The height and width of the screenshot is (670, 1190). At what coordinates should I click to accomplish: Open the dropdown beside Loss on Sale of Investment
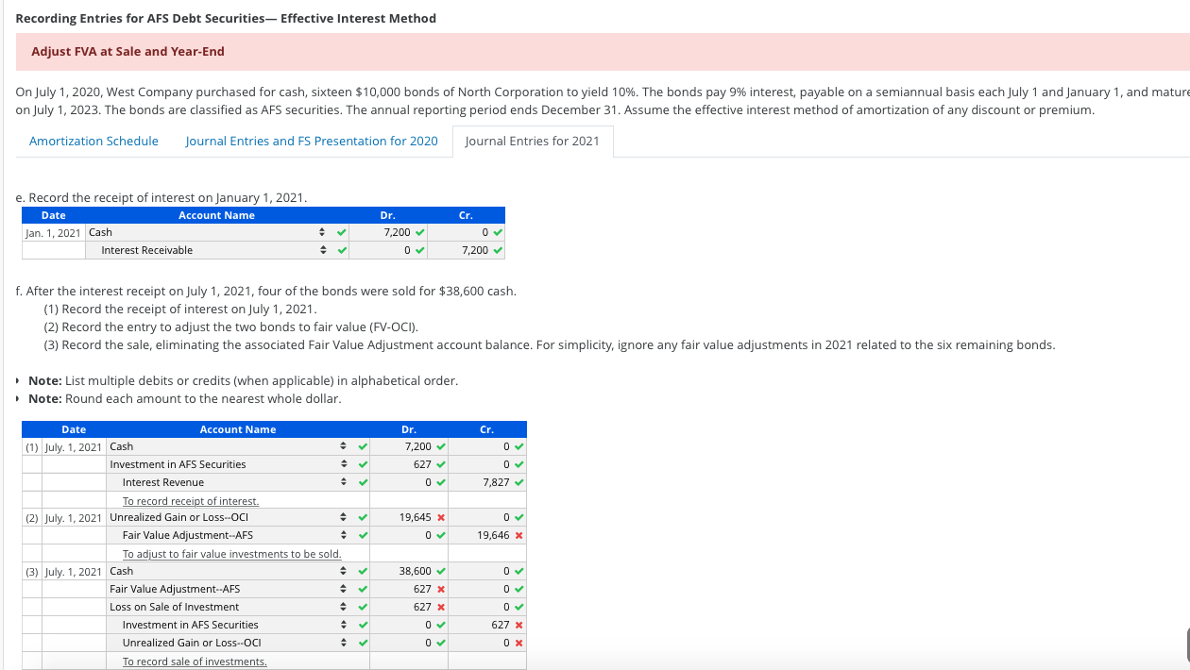(x=343, y=607)
